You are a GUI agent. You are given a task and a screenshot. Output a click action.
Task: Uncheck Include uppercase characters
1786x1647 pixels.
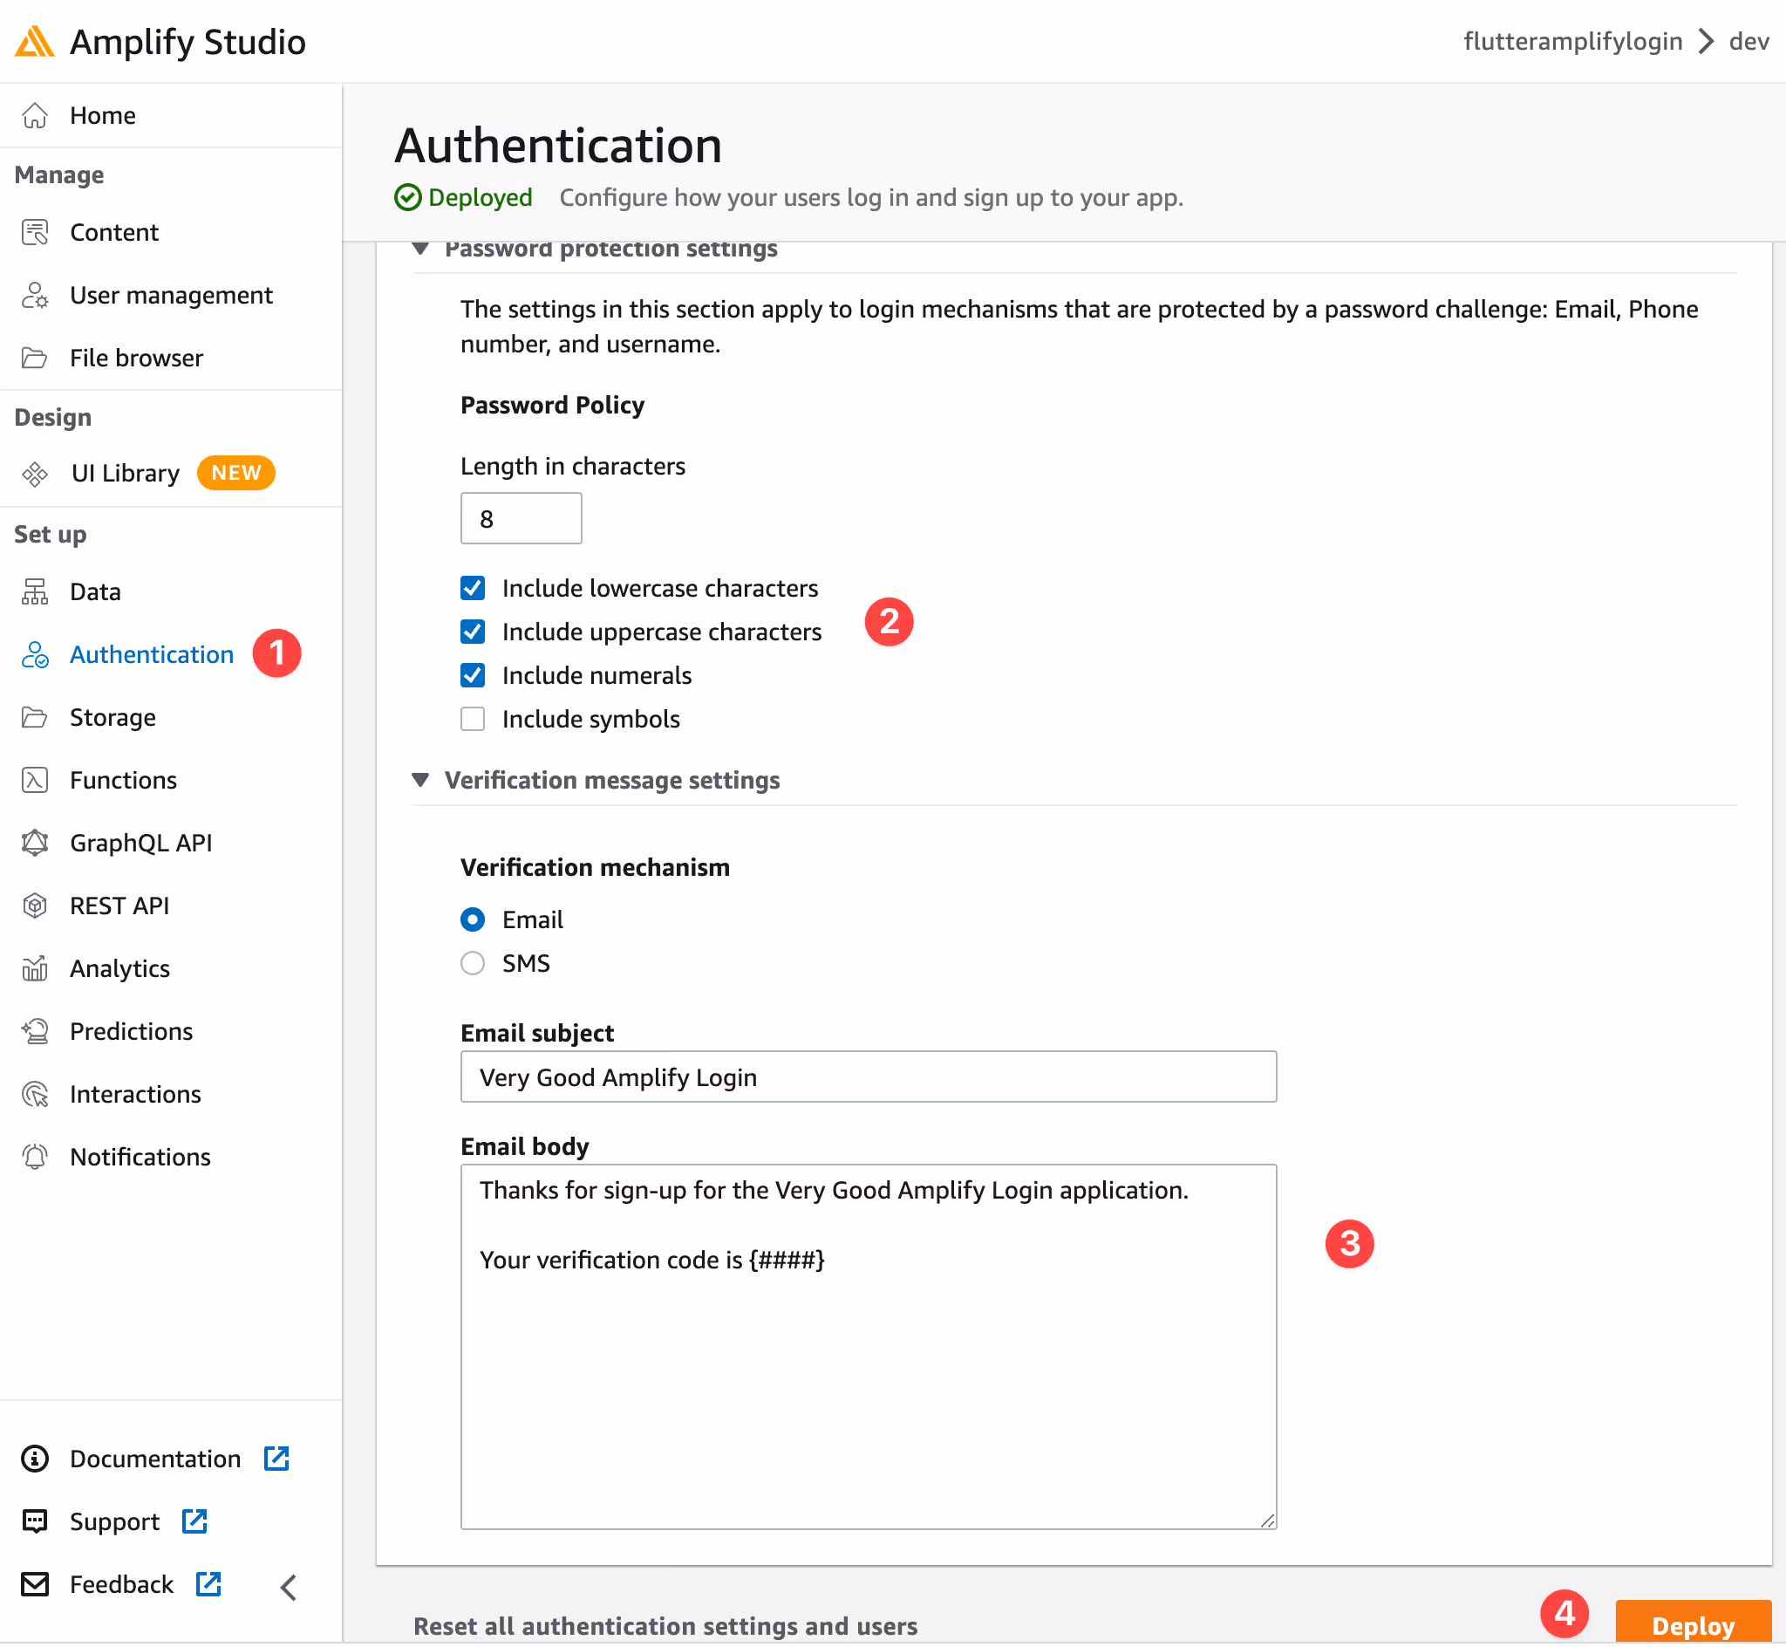(473, 632)
